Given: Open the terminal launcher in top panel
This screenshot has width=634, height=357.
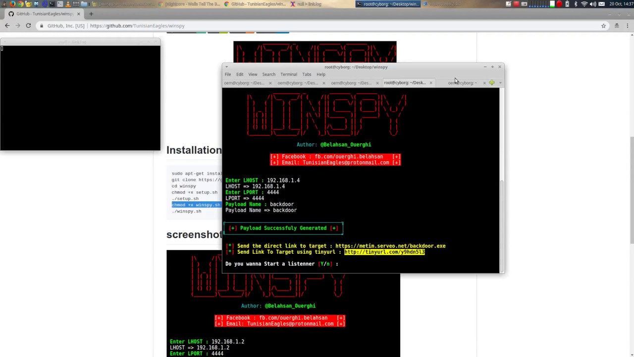Looking at the screenshot, I should [x=52, y=4].
